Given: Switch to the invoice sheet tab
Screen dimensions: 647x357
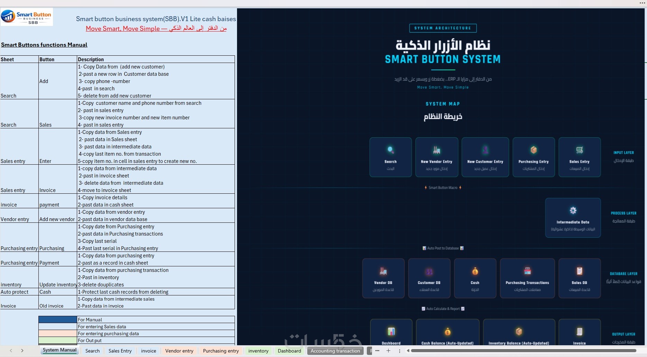Looking at the screenshot, I should point(148,351).
